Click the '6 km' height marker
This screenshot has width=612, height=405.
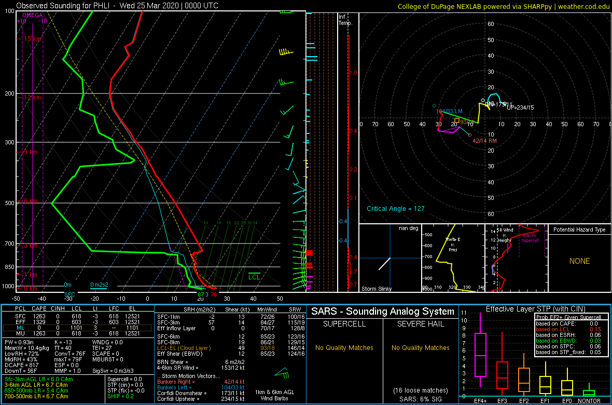30,200
